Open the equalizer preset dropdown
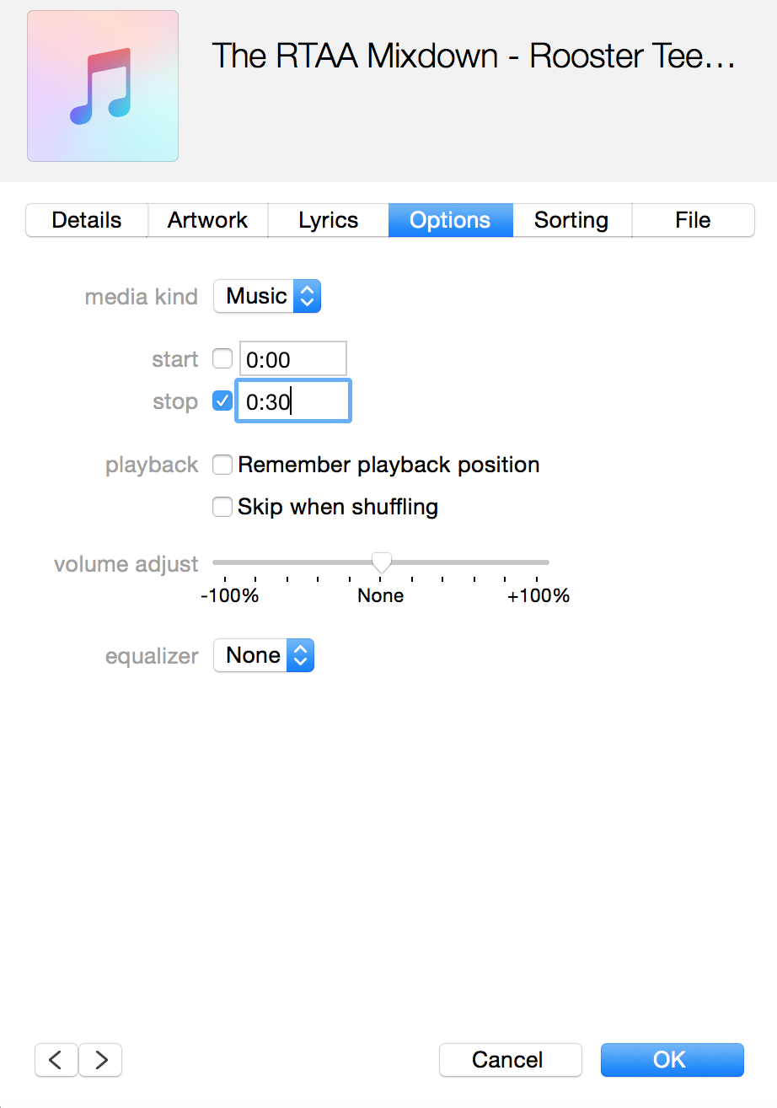Viewport: 777px width, 1108px height. pyautogui.click(x=264, y=655)
